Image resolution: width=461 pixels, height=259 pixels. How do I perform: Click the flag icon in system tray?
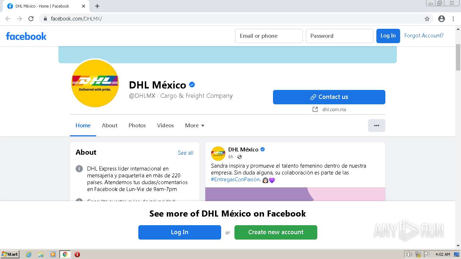point(427,254)
